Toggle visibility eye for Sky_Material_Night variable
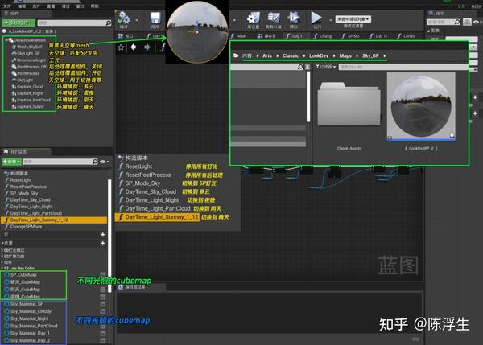This screenshot has width=483, height=345. (x=103, y=318)
